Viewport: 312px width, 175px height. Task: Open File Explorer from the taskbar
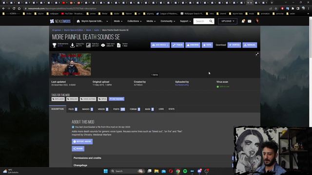tap(156, 171)
